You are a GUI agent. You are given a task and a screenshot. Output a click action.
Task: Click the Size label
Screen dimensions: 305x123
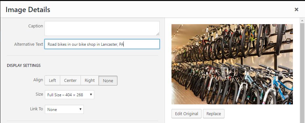39,94
